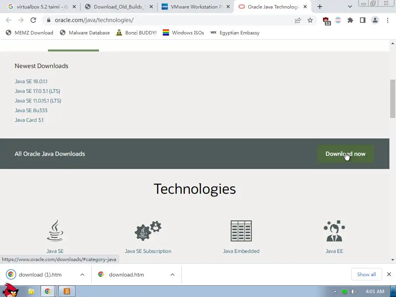The image size is (396, 297).
Task: Open the Java SE 8u333 link
Action: (31, 110)
